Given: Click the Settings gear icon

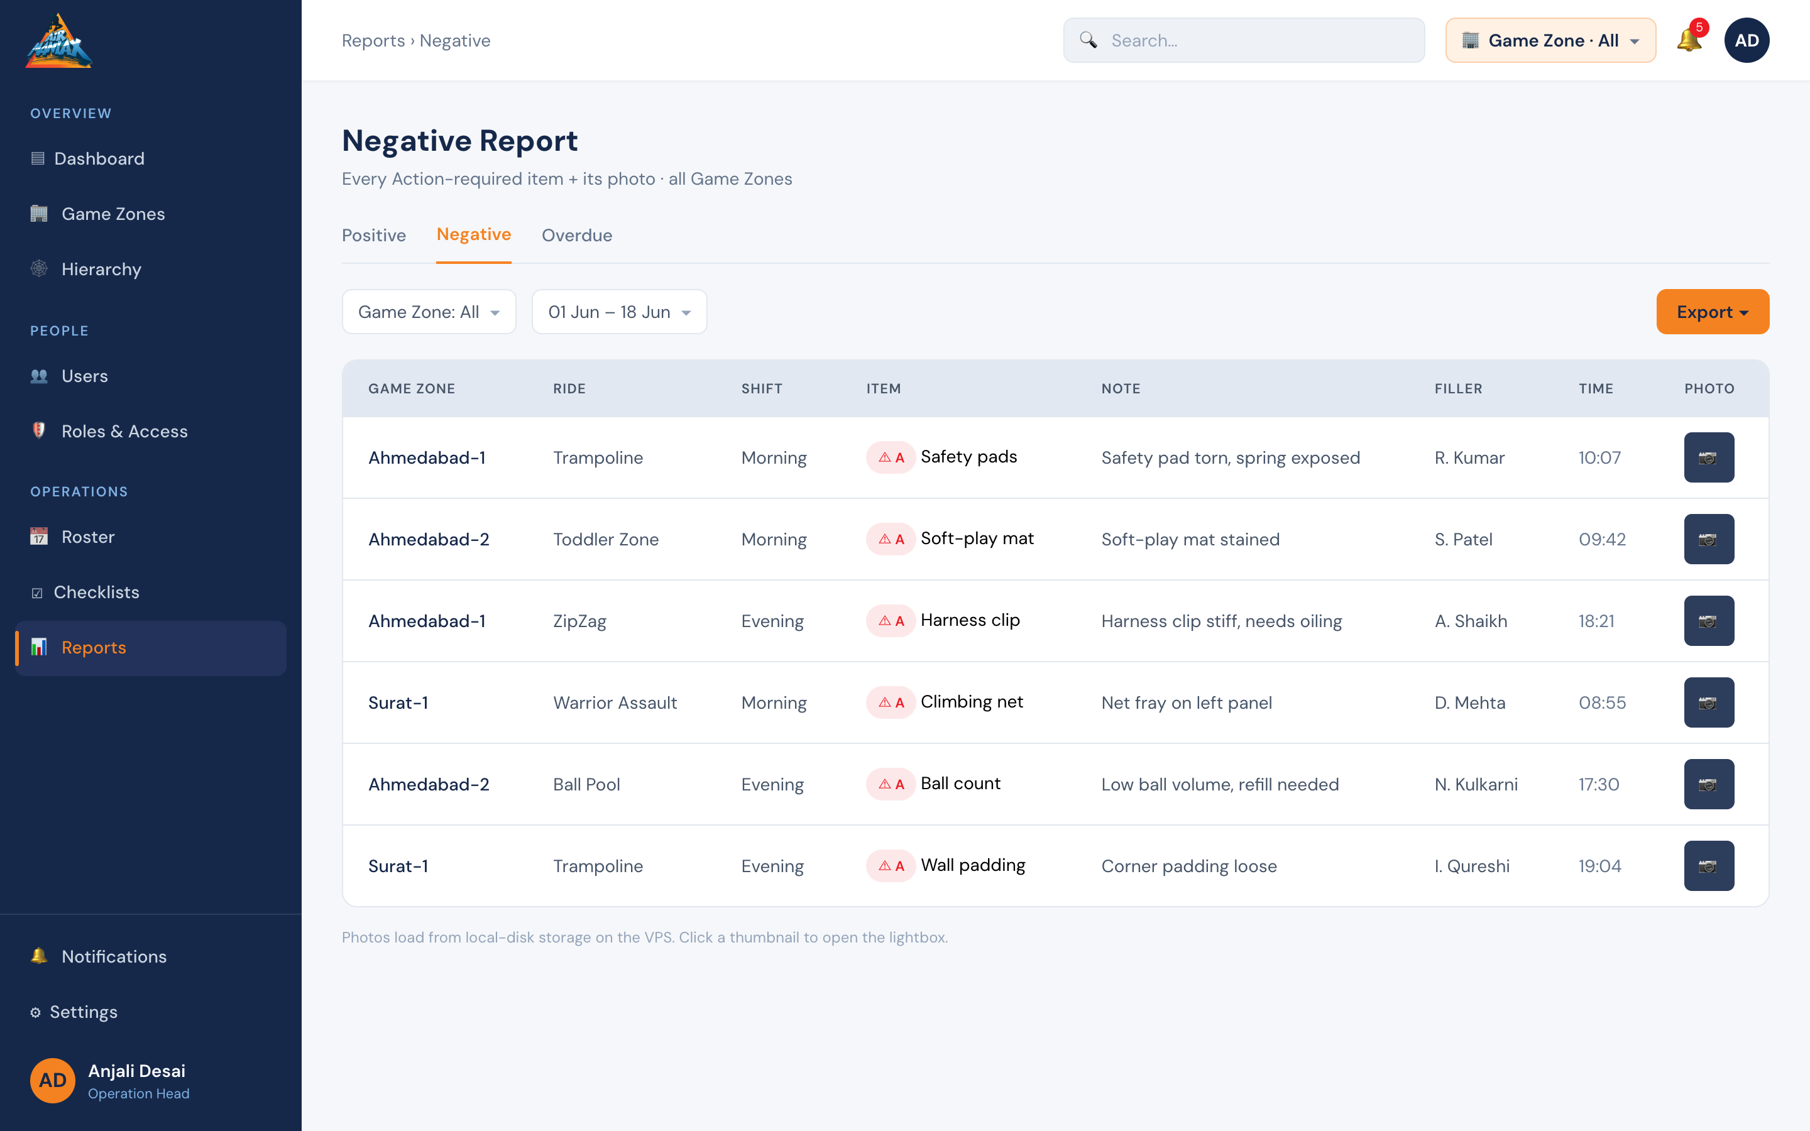Looking at the screenshot, I should click(x=35, y=1012).
